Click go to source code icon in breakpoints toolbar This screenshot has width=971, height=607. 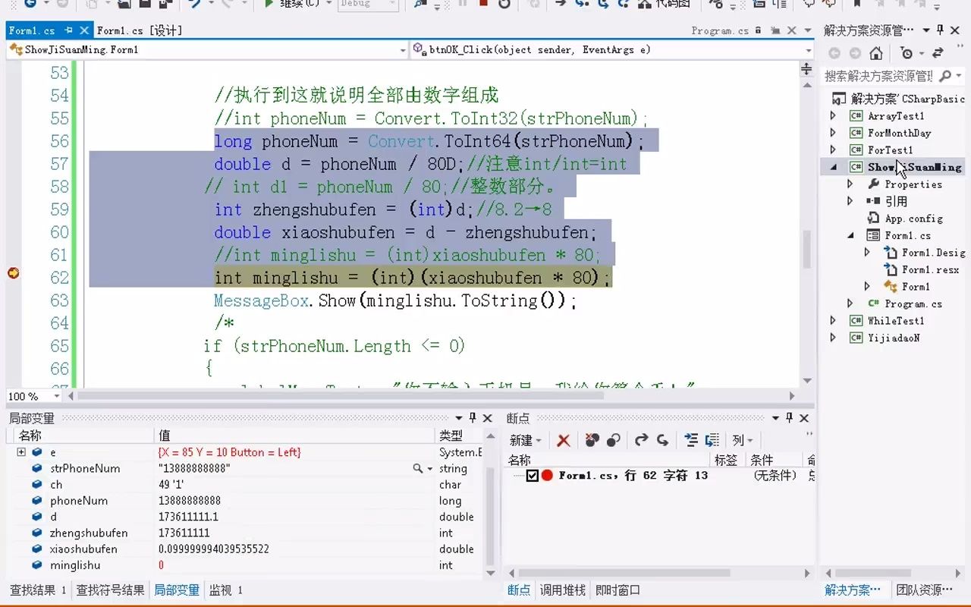coord(691,440)
